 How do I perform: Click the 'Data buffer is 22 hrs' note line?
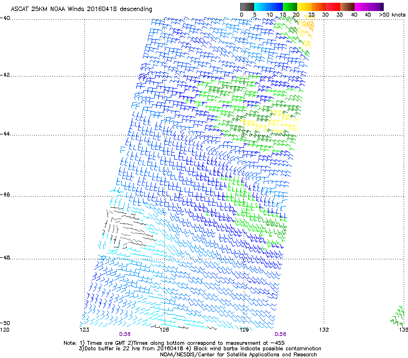coord(200,349)
